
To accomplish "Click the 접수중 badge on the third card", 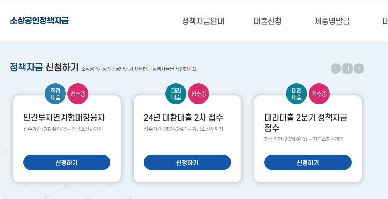I will coord(319,94).
